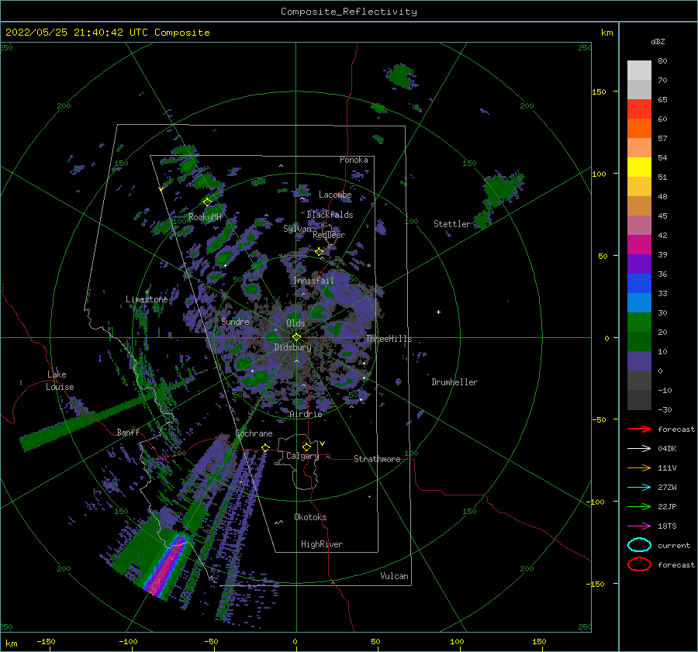This screenshot has width=698, height=652.
Task: Click the red forecast arrow in legend
Action: [640, 429]
